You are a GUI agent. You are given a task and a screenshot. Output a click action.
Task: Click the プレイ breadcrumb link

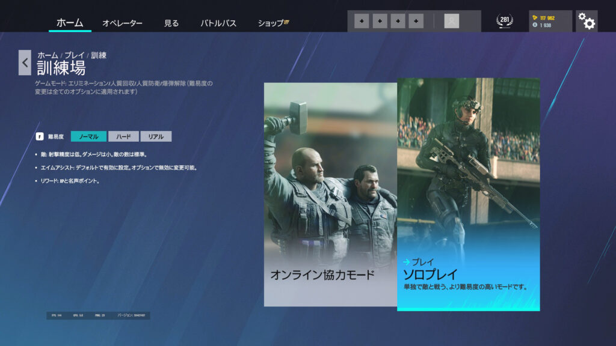pyautogui.click(x=74, y=55)
